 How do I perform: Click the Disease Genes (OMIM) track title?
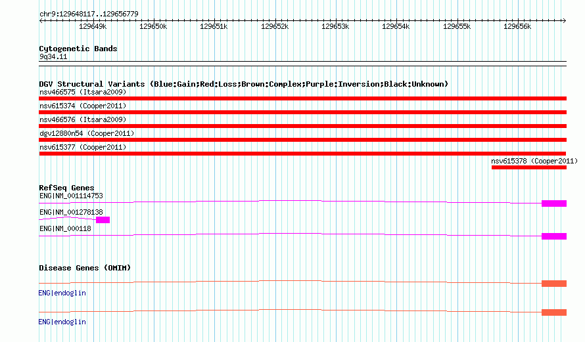85,268
